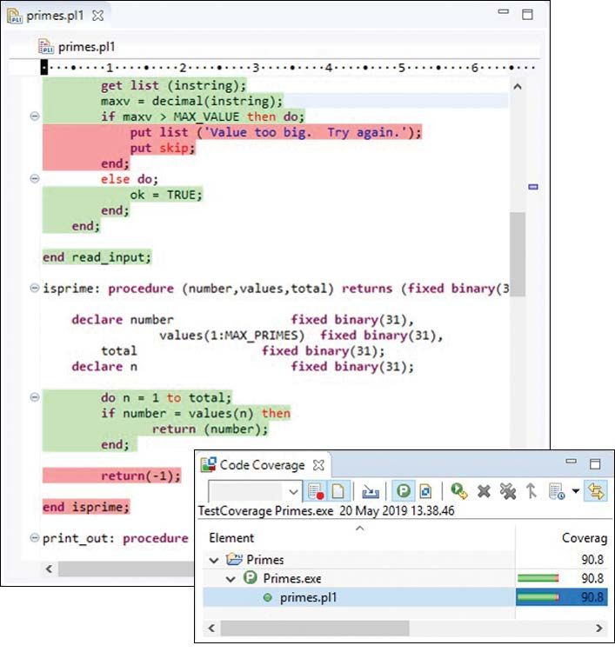Click the double X remove-all icon
This screenshot has height=652, width=615.
pyautogui.click(x=507, y=491)
